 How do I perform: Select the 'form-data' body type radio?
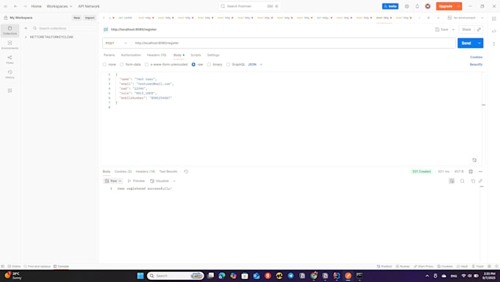click(121, 65)
